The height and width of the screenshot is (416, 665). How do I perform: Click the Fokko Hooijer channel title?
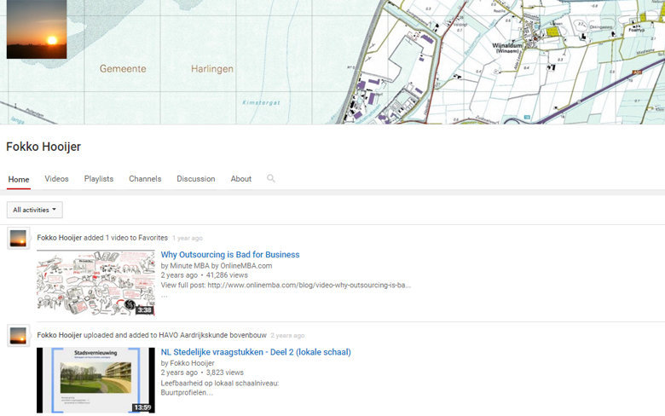pos(43,147)
